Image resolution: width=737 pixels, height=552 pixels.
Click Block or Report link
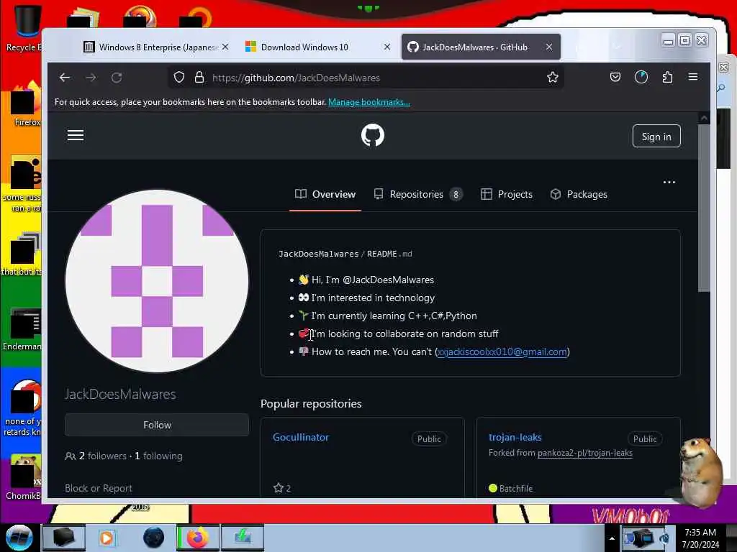(99, 488)
